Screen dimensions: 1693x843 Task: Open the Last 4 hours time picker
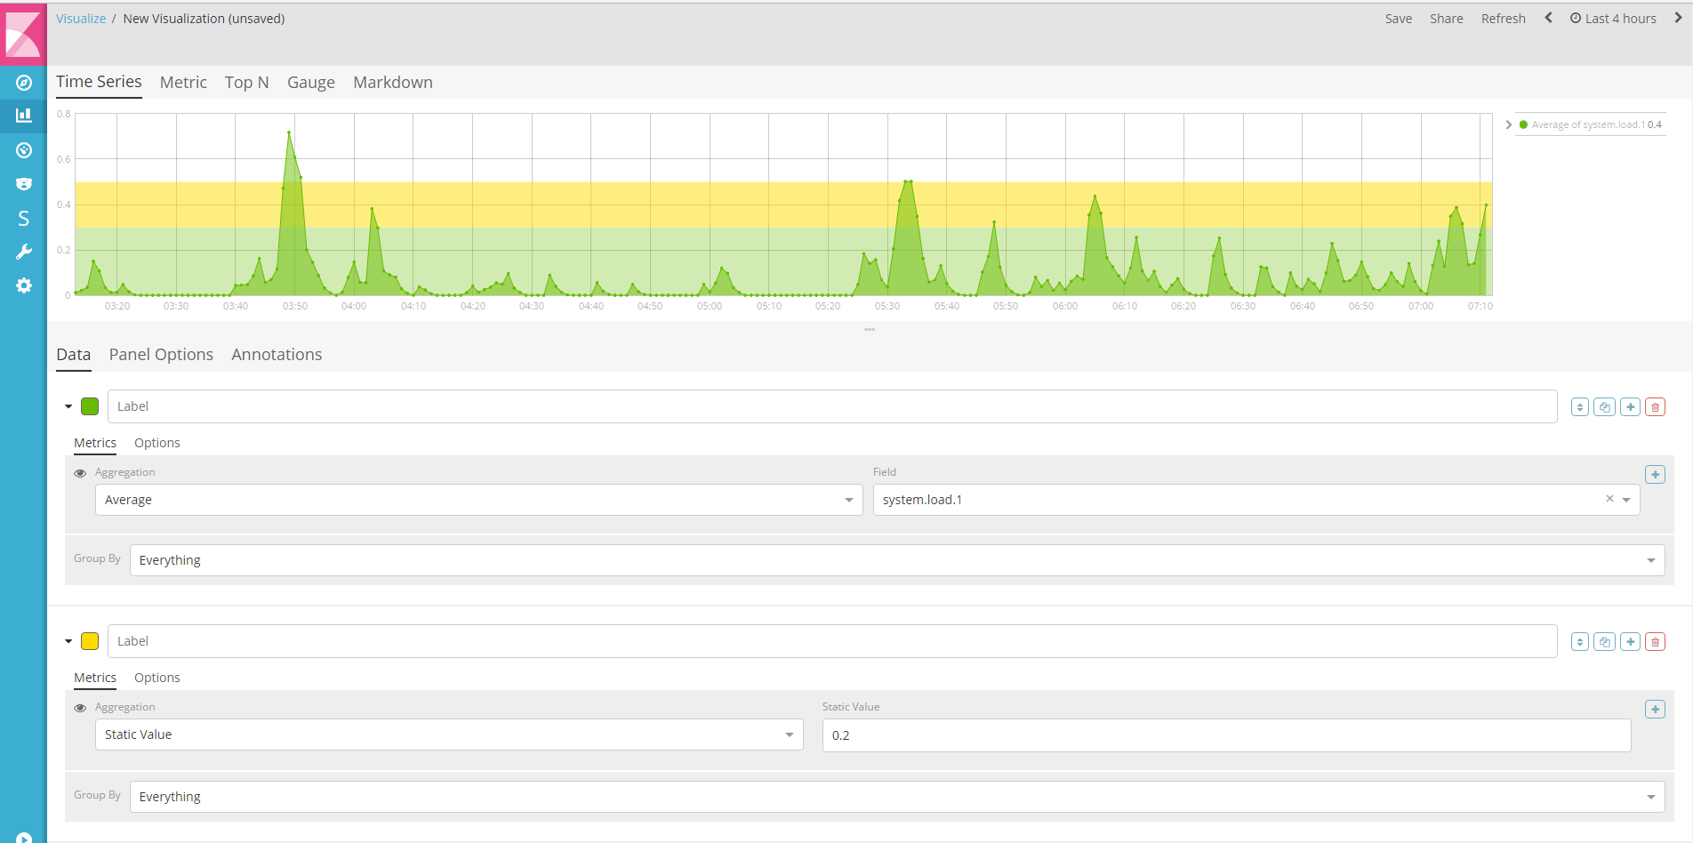click(x=1613, y=18)
